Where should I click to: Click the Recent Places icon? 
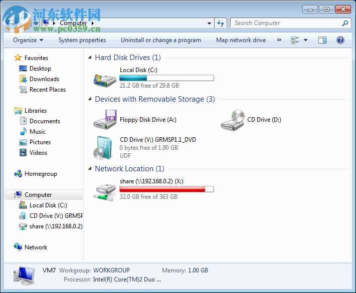tap(23, 89)
